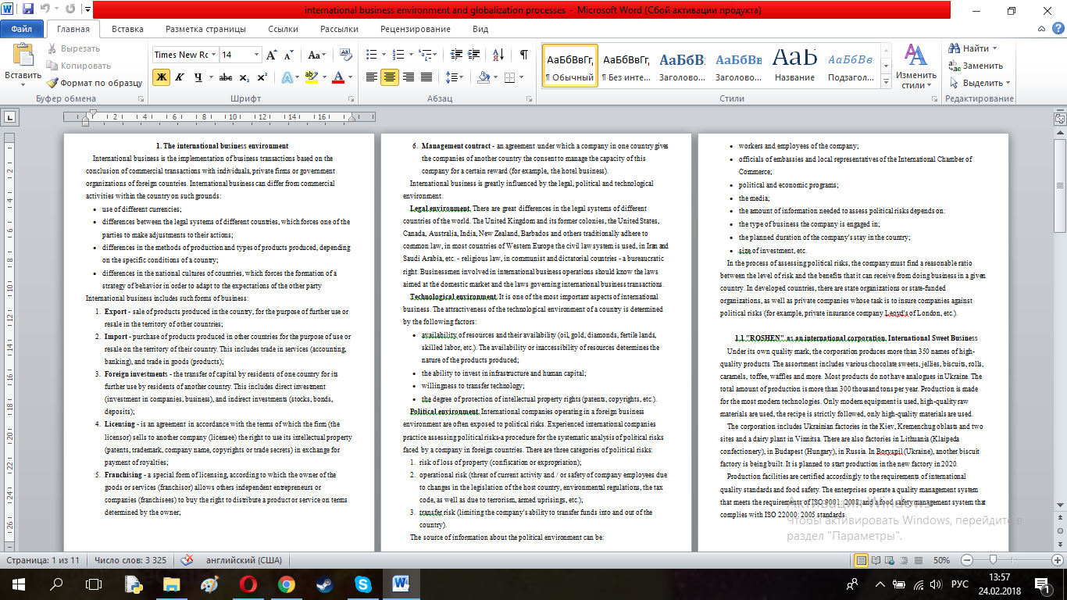
Task: Toggle subscript formatting
Action: coord(244,77)
